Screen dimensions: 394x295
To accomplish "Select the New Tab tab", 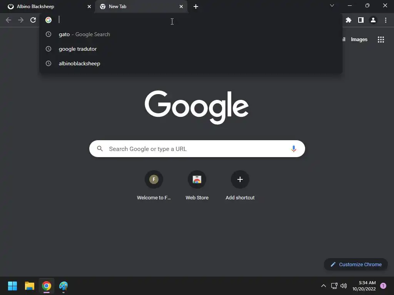I will click(141, 7).
